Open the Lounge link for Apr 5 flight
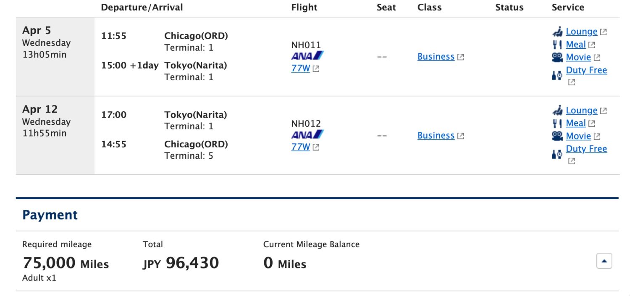The width and height of the screenshot is (630, 296). click(581, 31)
